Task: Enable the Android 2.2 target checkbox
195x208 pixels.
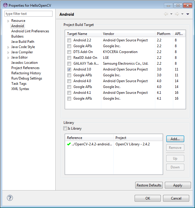Action: click(x=69, y=40)
